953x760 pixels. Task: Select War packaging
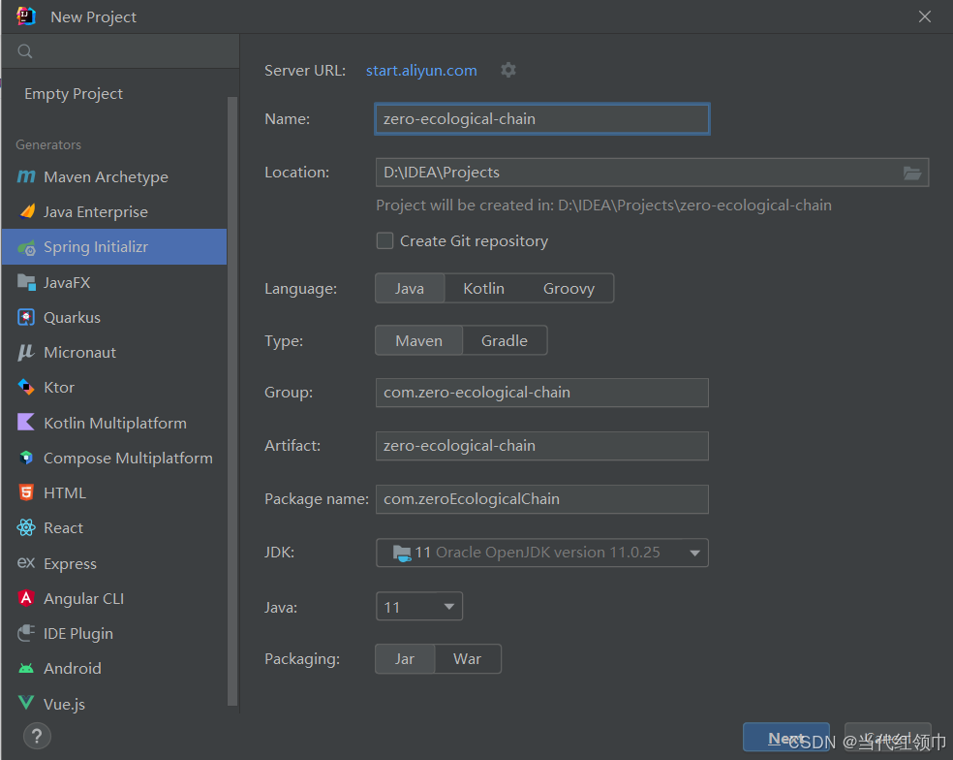(x=468, y=659)
